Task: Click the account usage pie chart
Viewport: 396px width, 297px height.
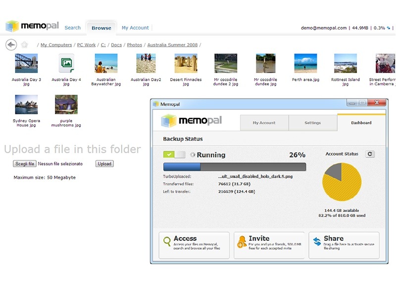Action: click(x=342, y=182)
